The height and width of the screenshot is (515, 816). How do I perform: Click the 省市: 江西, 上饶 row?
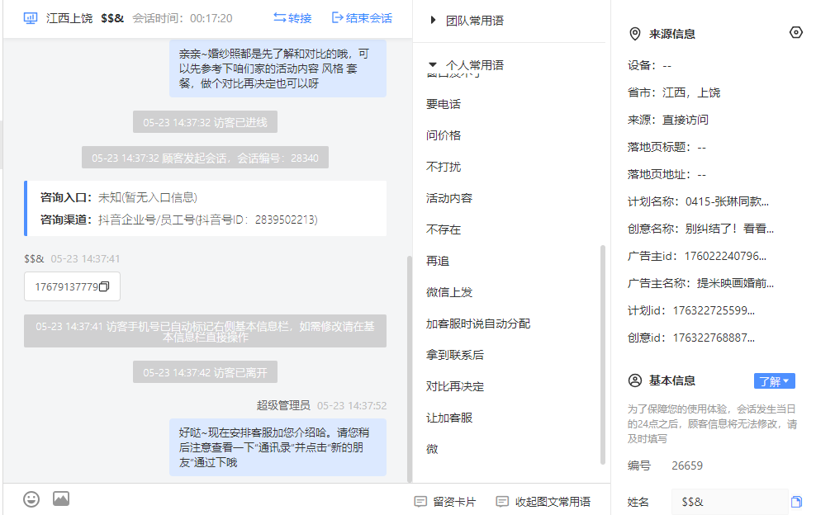[674, 92]
